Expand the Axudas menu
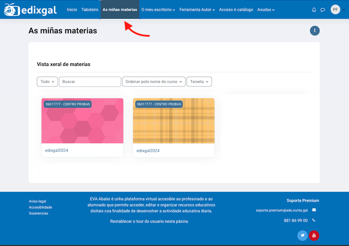Viewport: 349px width, 246px height. point(266,10)
